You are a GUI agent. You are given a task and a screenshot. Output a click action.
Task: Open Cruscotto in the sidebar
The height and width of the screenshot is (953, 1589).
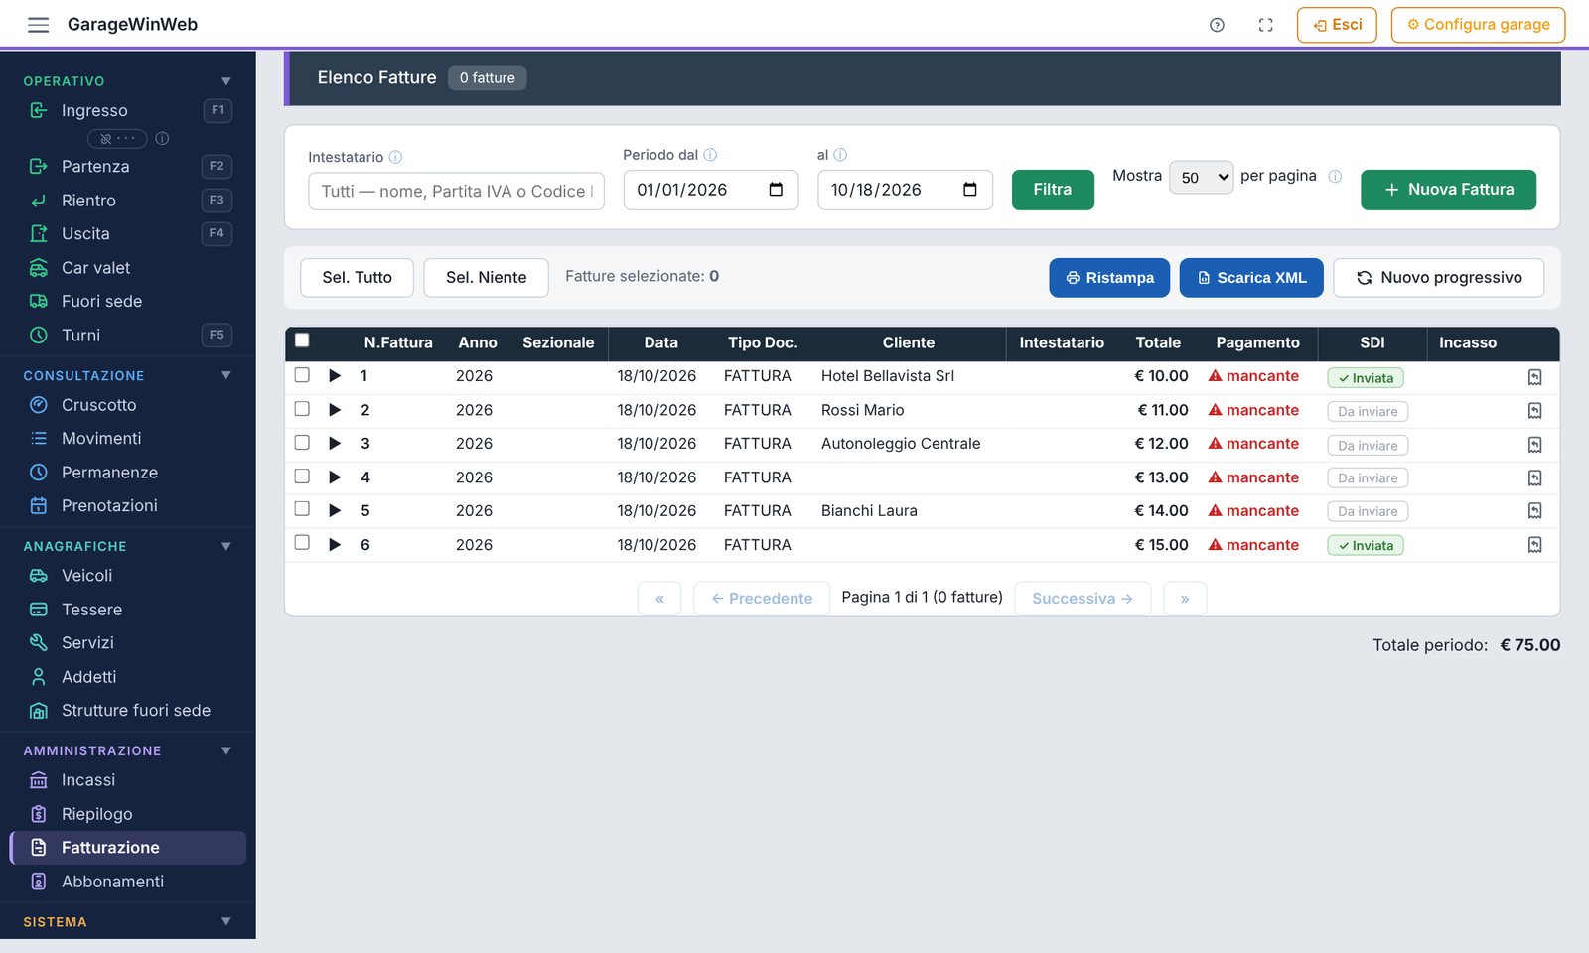127,405
